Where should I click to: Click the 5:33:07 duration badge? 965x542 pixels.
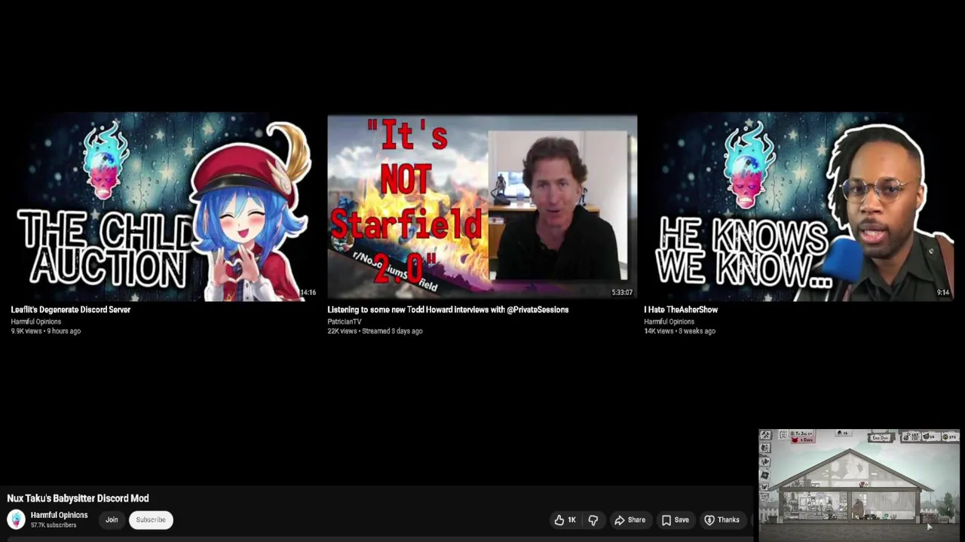622,292
